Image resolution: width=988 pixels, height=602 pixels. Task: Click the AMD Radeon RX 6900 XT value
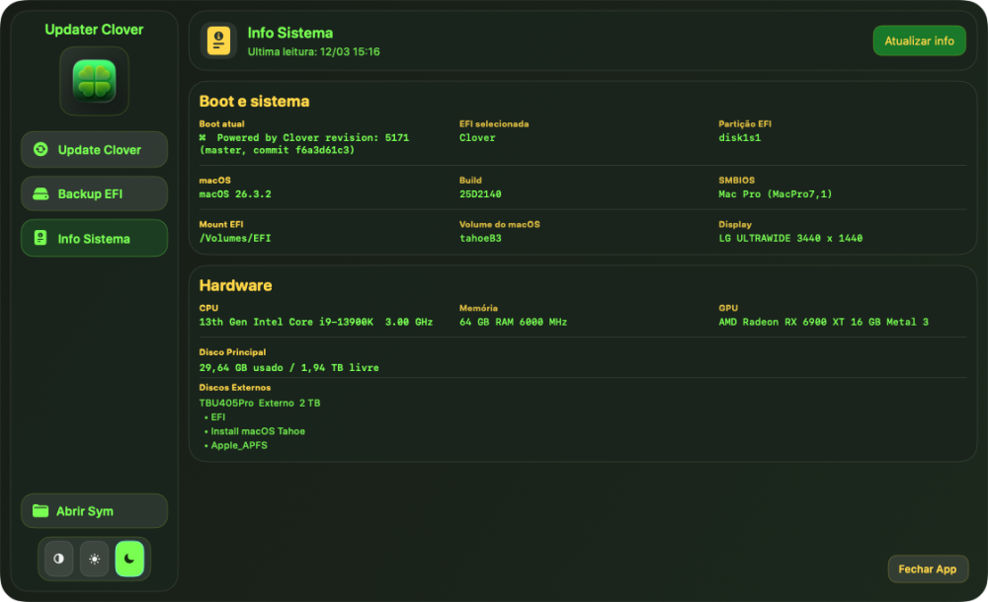pos(824,322)
